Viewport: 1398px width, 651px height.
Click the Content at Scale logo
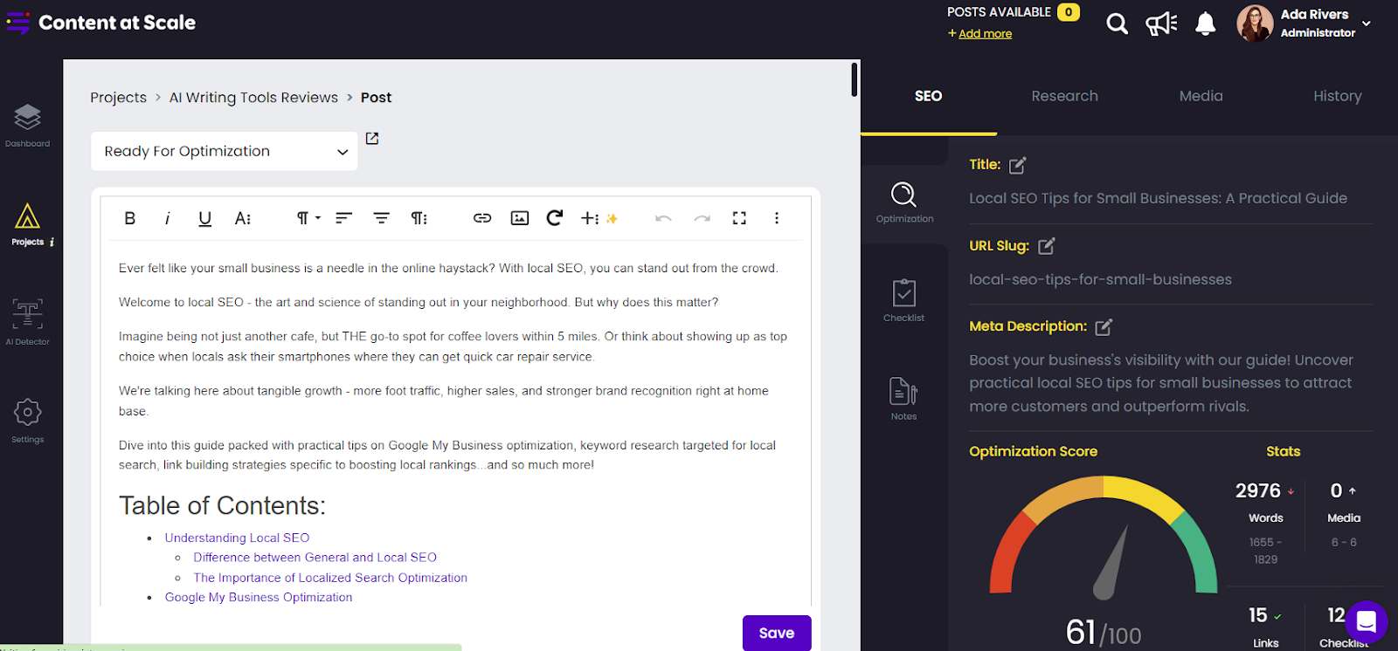(101, 23)
